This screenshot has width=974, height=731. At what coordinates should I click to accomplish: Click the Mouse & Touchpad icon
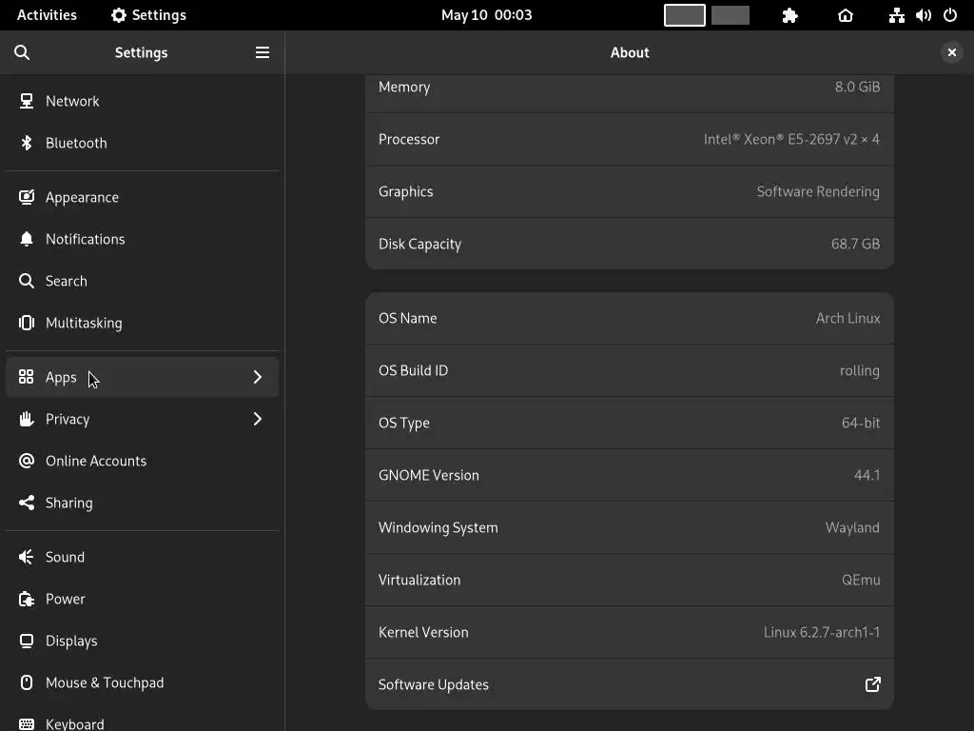coord(26,682)
